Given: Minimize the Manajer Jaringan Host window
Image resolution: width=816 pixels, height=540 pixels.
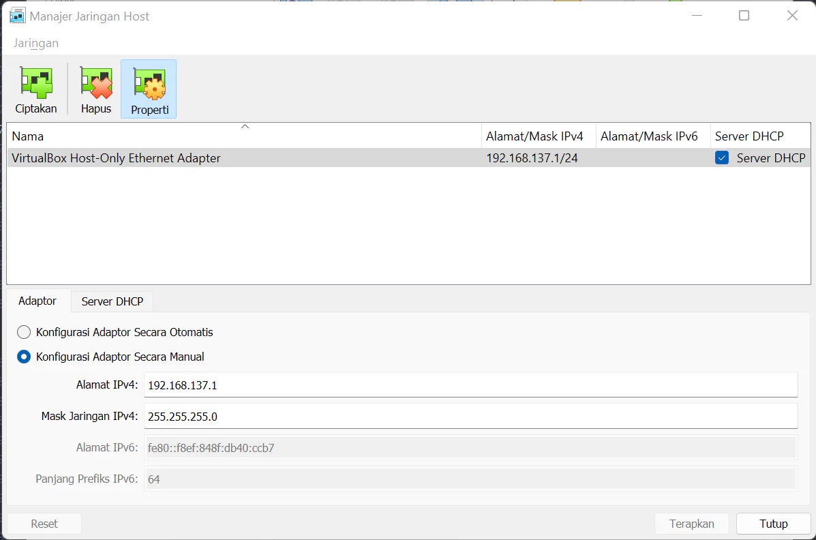Looking at the screenshot, I should [x=697, y=16].
